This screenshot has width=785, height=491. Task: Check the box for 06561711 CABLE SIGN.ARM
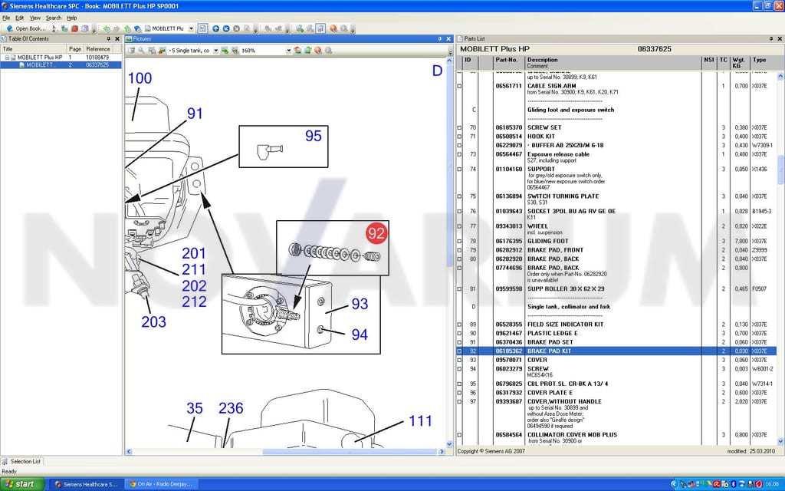(460, 86)
